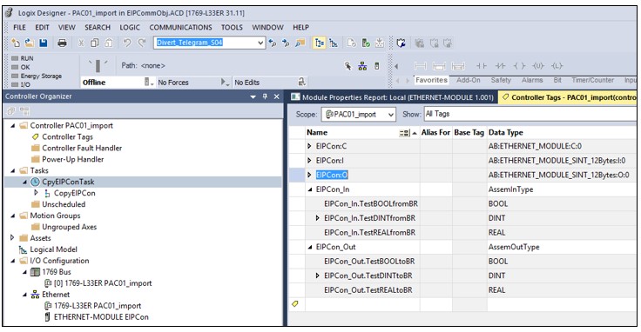
Task: Click the wand icon beside the Path field
Action: tap(347, 66)
